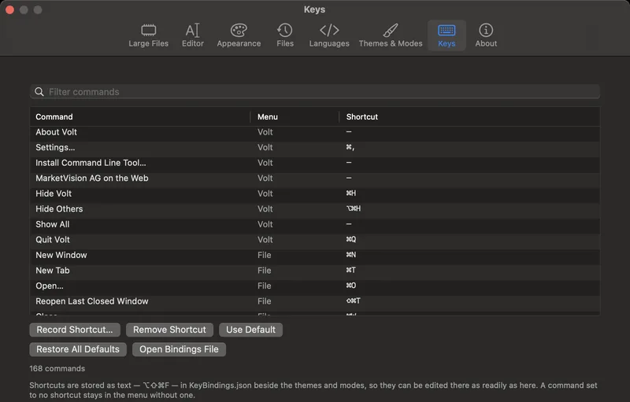The image size is (630, 402).
Task: Select the Keys keyboard pane
Action: tap(447, 35)
